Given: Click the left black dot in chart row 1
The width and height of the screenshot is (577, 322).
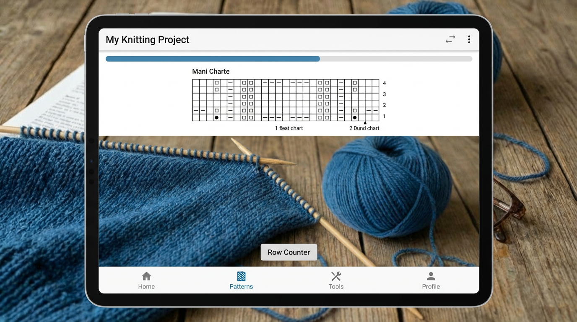Looking at the screenshot, I should click(x=216, y=118).
